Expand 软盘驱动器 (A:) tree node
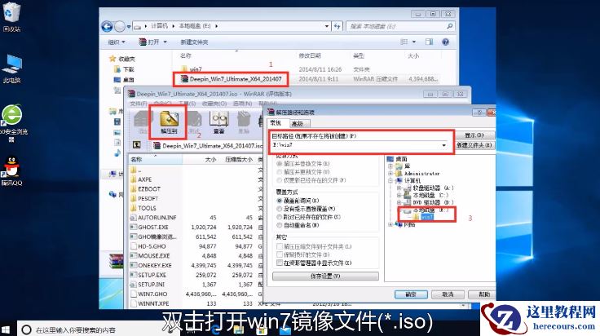The width and height of the screenshot is (600, 336). (x=399, y=188)
